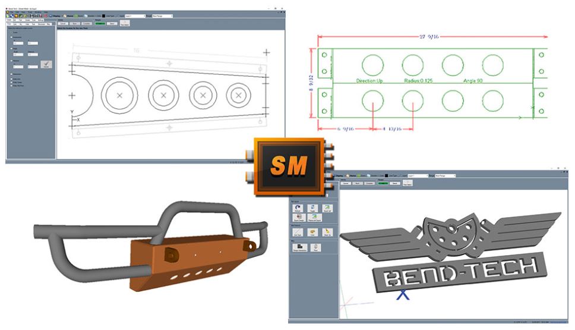This screenshot has width=575, height=330.
Task: Click the black color swatch in sketch window toolbar
Action: (x=103, y=16)
